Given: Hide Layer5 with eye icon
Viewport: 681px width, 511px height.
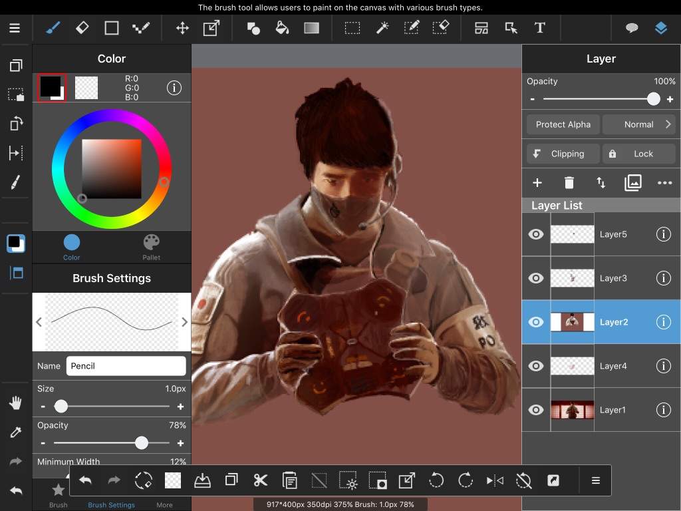Looking at the screenshot, I should [x=536, y=234].
